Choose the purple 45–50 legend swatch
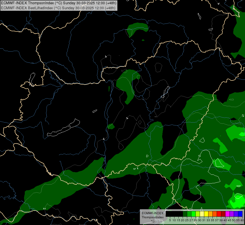 tap(232, 214)
